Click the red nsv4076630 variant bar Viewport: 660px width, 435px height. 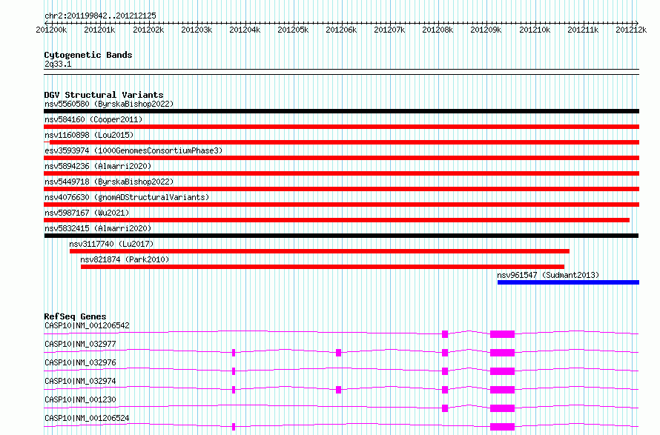coord(341,205)
